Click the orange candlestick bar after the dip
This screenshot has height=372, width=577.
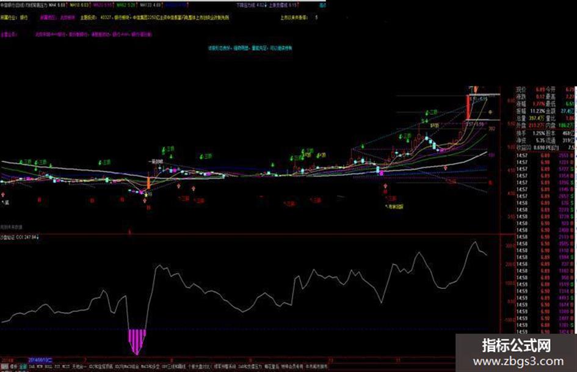[148, 183]
